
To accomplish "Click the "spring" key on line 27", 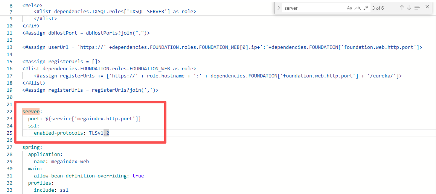I will pyautogui.click(x=31, y=147).
